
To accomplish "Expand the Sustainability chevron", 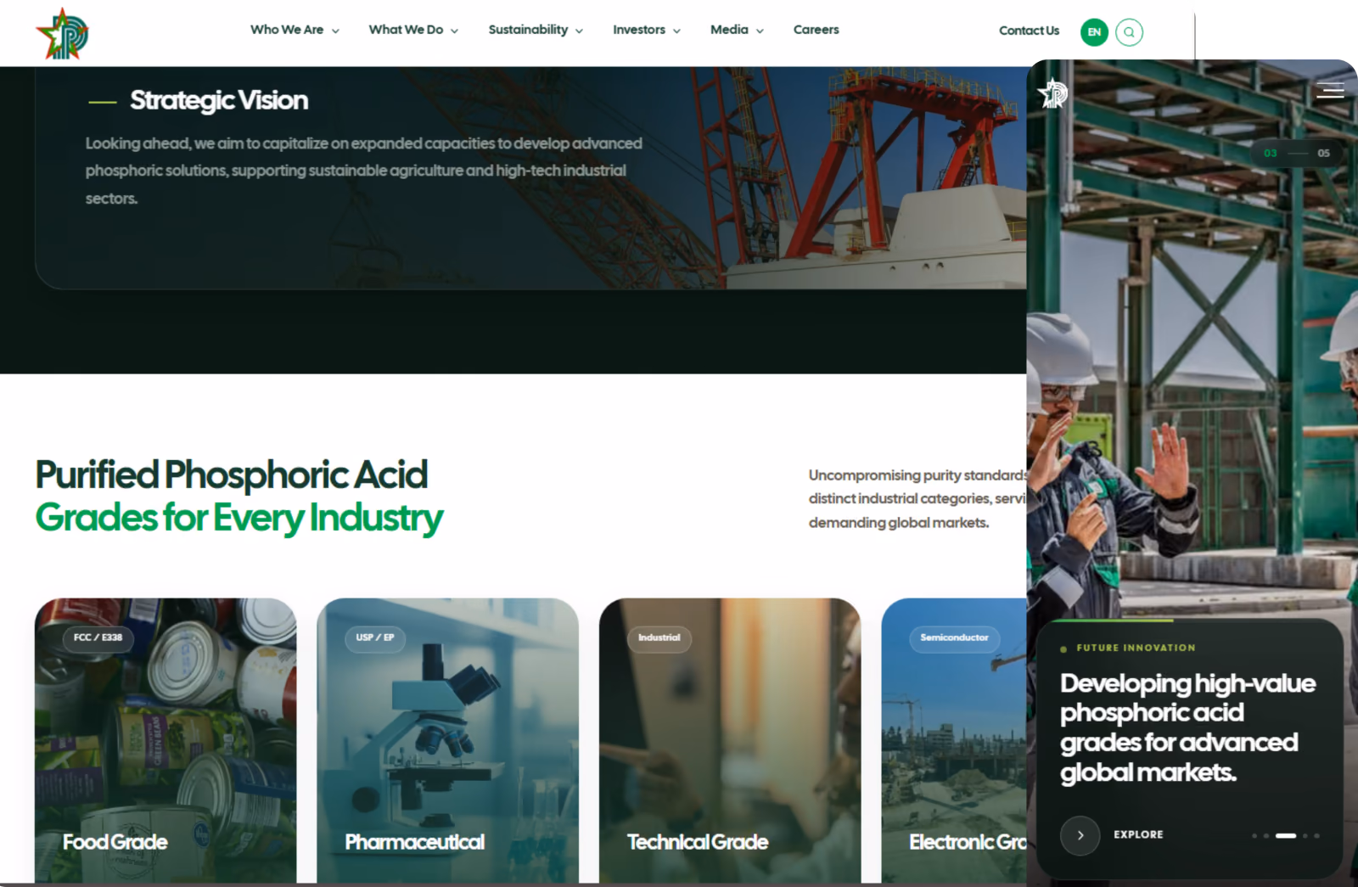I will pos(579,31).
